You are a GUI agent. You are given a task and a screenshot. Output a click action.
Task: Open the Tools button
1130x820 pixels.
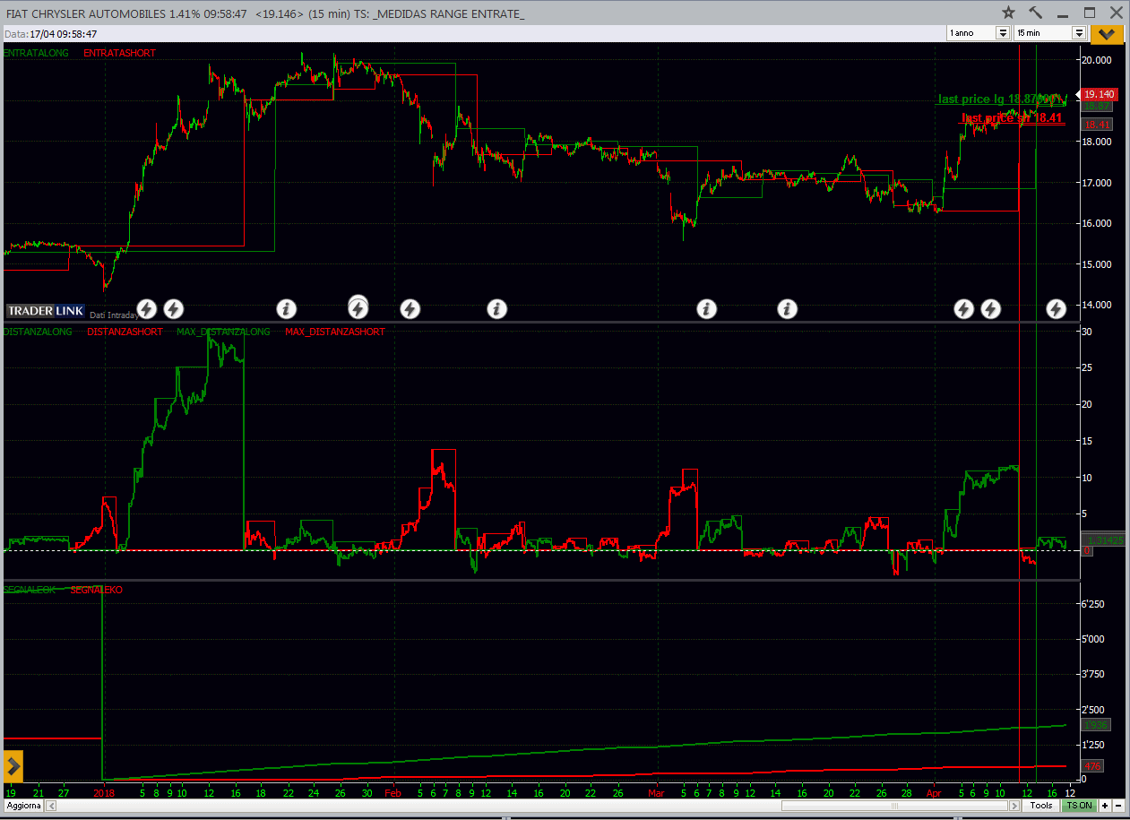pos(1040,805)
